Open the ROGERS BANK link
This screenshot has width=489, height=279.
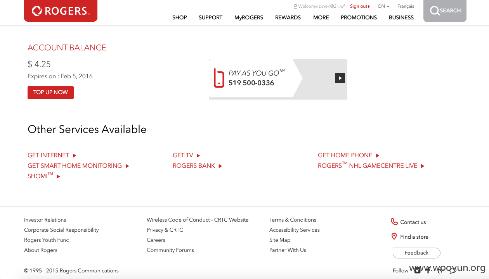pyautogui.click(x=194, y=166)
